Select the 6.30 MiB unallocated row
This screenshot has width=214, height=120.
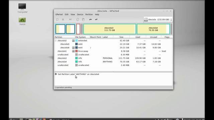113,55
